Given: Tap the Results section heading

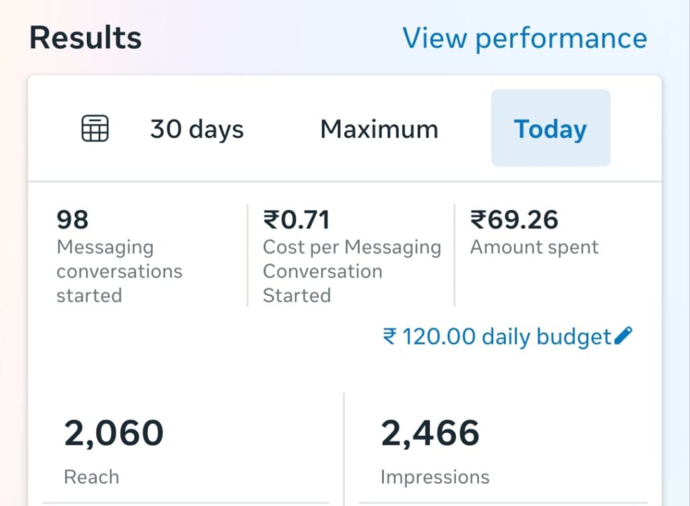Looking at the screenshot, I should tap(86, 38).
